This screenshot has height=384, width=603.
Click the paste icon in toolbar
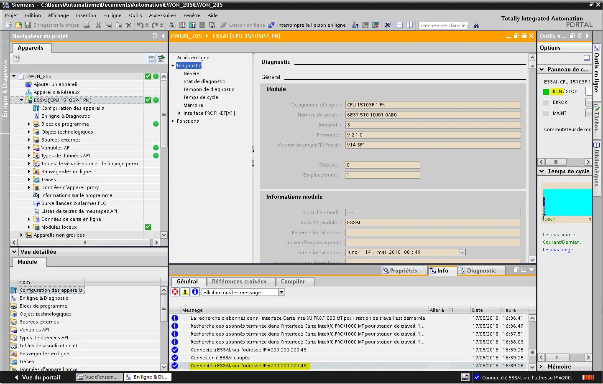point(118,25)
